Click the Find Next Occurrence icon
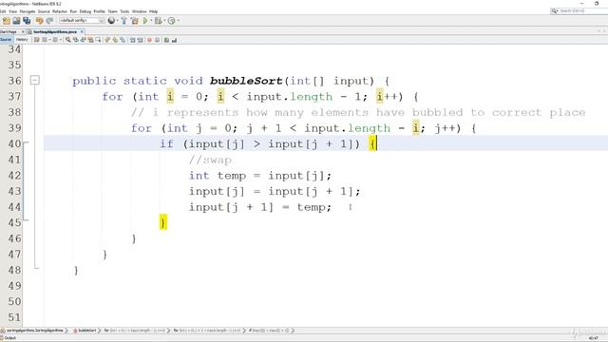The width and height of the screenshot is (608, 342). [83, 40]
